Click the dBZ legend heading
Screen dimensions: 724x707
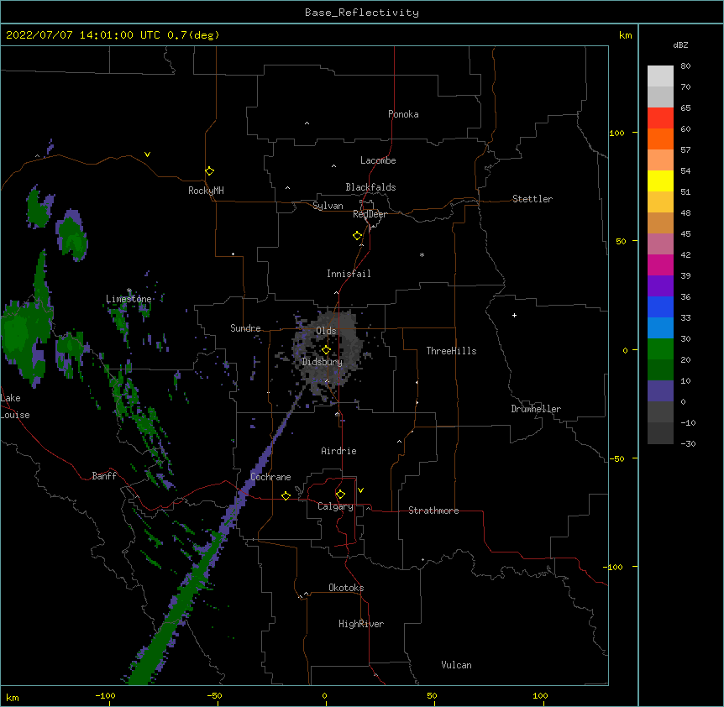(x=680, y=45)
